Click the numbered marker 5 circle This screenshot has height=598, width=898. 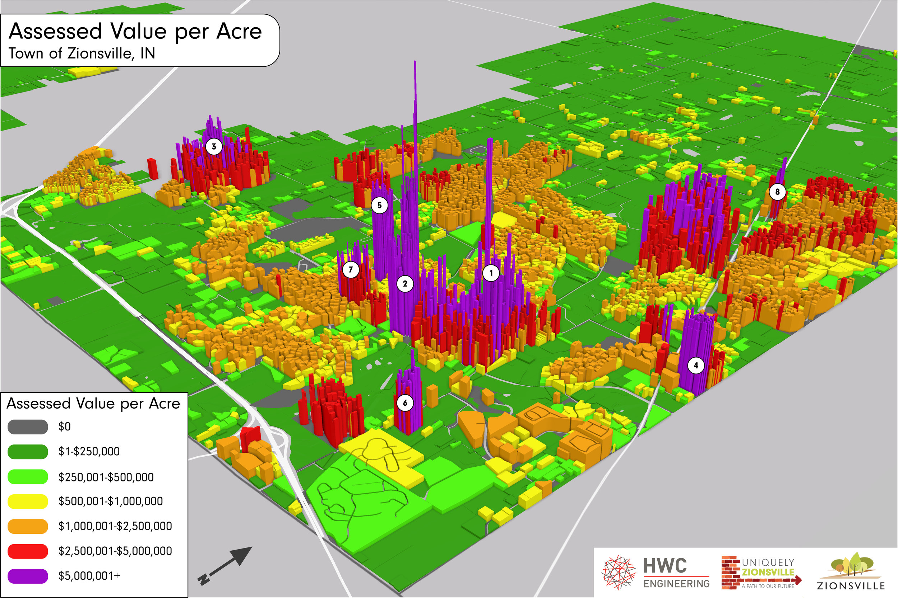tap(380, 205)
